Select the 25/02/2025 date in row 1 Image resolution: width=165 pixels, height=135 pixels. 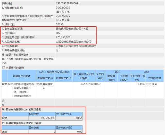[x=63, y=8]
